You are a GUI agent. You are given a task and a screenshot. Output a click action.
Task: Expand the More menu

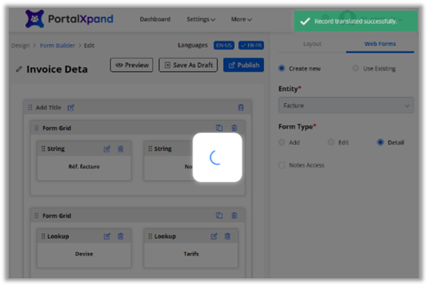[241, 19]
